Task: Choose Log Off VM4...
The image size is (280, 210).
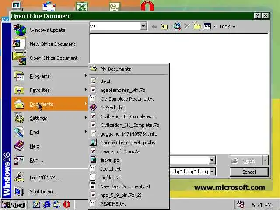Action: [50, 178]
